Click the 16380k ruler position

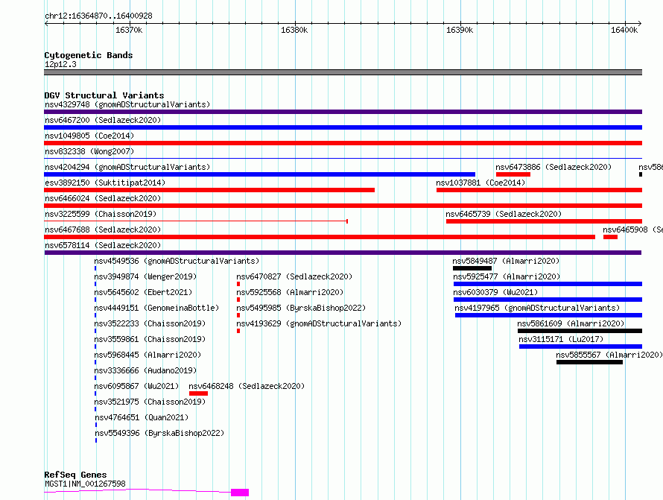coord(294,30)
